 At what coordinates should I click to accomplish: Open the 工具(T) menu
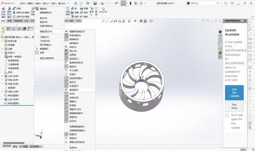[54, 3]
